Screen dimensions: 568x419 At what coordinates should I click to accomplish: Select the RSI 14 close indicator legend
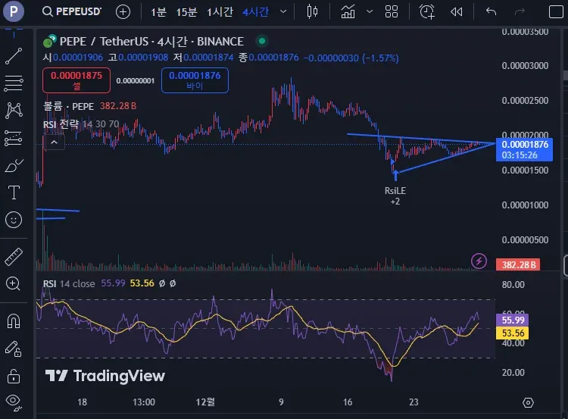coord(69,283)
